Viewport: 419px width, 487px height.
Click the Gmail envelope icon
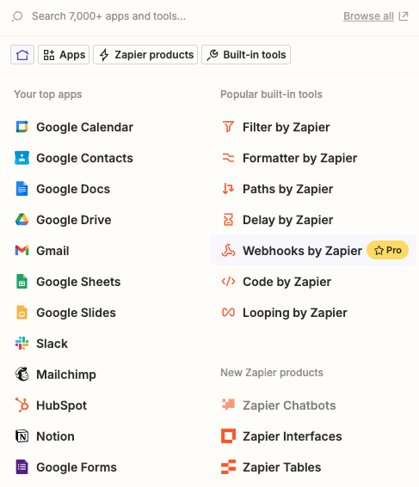pos(22,250)
